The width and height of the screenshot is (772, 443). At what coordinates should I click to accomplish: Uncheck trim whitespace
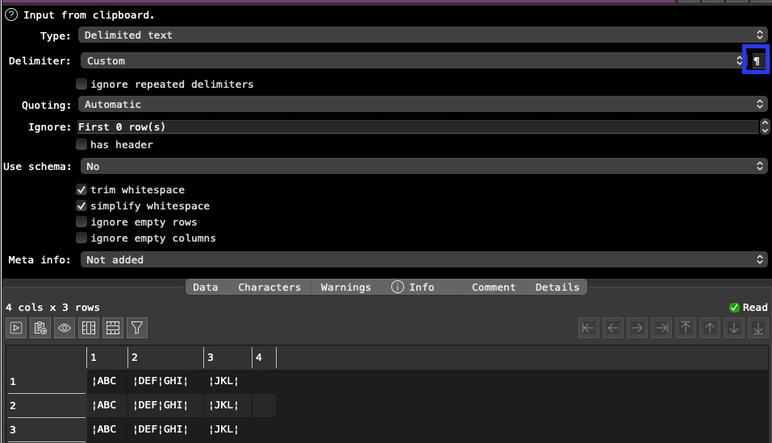81,189
